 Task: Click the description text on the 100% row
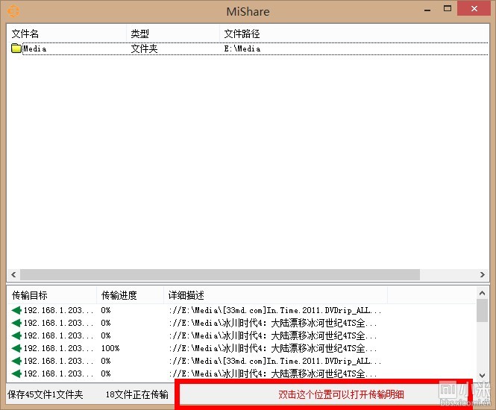(x=273, y=348)
